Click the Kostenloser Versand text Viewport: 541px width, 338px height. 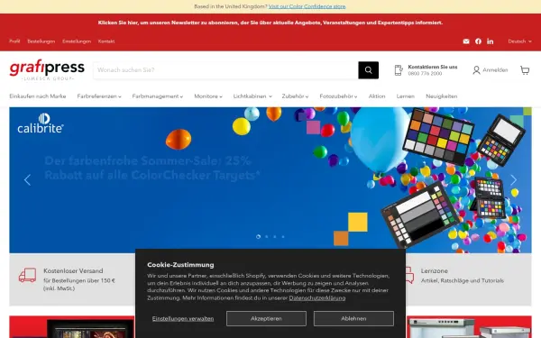[x=73, y=270]
